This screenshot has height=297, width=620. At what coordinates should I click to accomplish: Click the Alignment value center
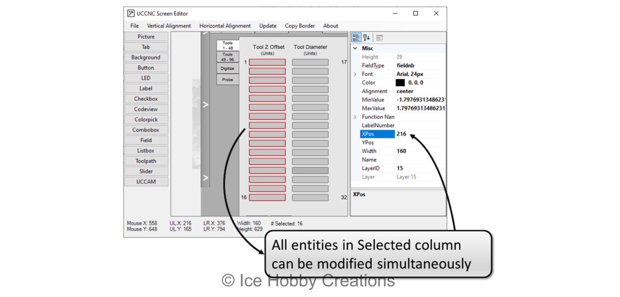pyautogui.click(x=421, y=91)
